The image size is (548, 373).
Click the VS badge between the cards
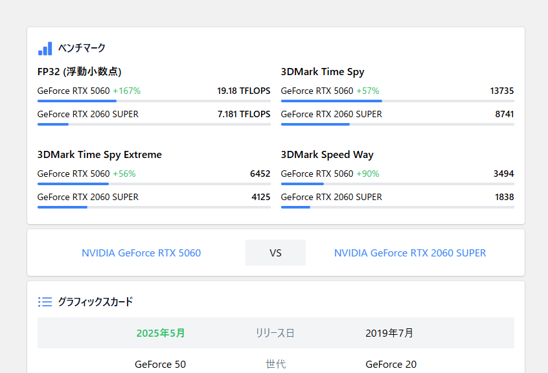pyautogui.click(x=275, y=253)
